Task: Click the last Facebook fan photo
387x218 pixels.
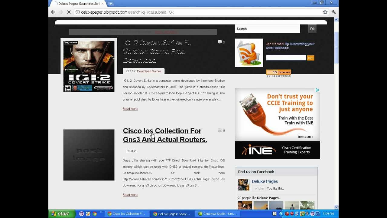Action: click(x=307, y=205)
